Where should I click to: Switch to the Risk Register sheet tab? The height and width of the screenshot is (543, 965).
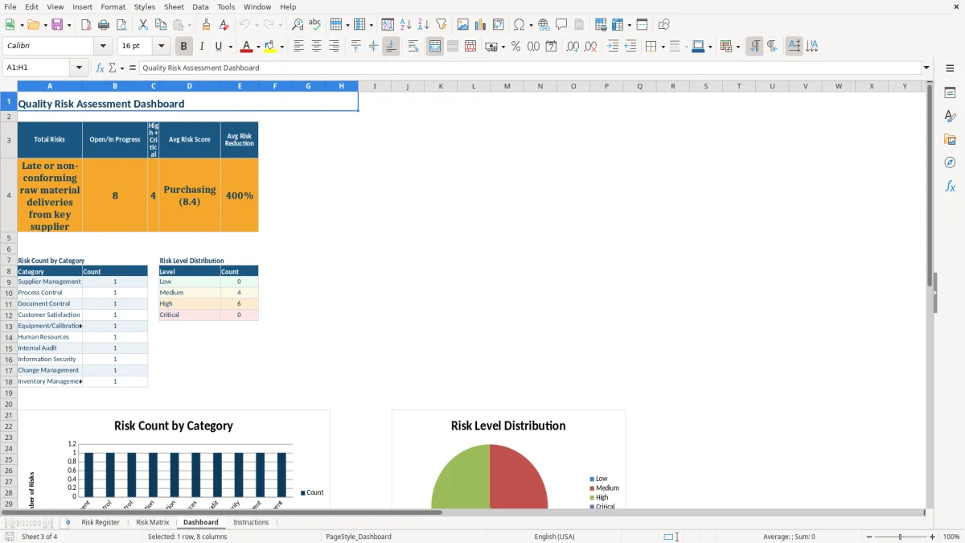coord(101,522)
